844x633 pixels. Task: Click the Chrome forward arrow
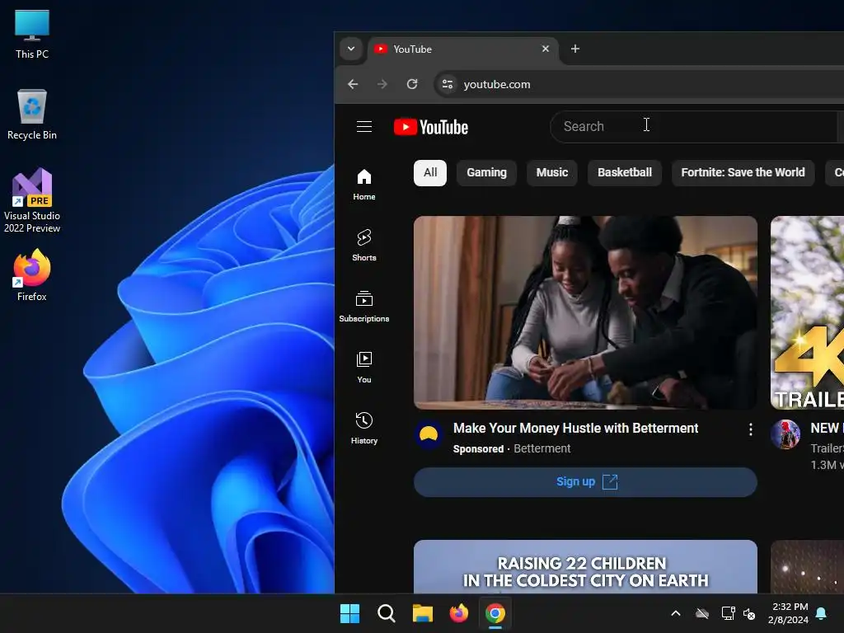pyautogui.click(x=382, y=84)
